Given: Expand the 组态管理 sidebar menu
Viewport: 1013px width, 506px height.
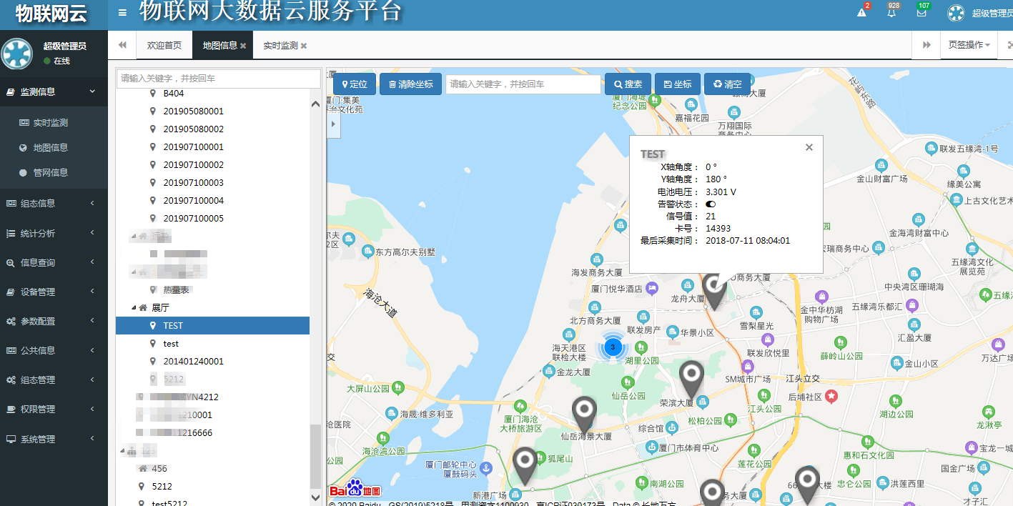Looking at the screenshot, I should pyautogui.click(x=54, y=379).
